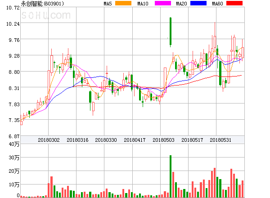Image resolution: width=270 pixels, height=198 pixels.
Task: Click the magenta MA10 legend swatch
Action: (x=163, y=3)
